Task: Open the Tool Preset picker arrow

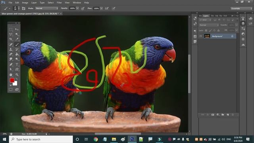Action: coord(10,8)
